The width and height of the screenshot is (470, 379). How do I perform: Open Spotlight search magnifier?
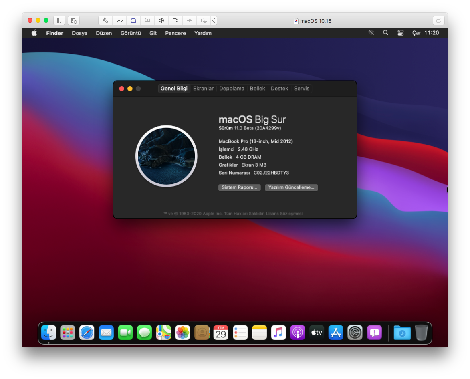point(386,33)
